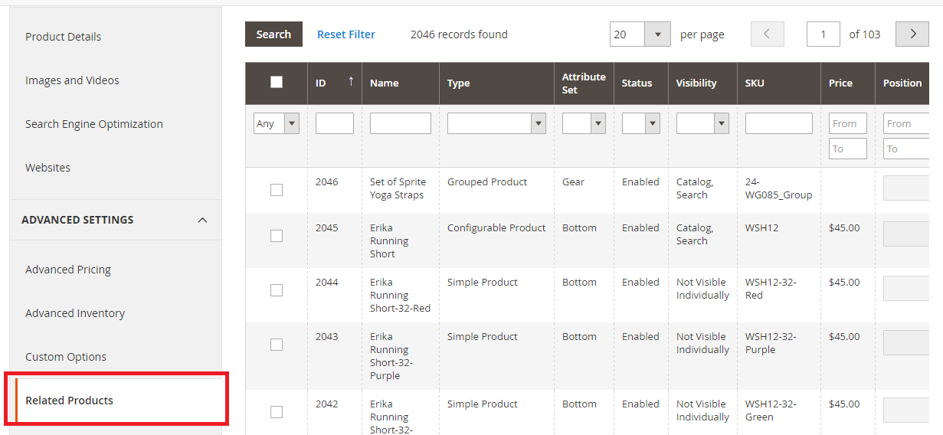
Task: Click the Reset Filter link
Action: 346,34
